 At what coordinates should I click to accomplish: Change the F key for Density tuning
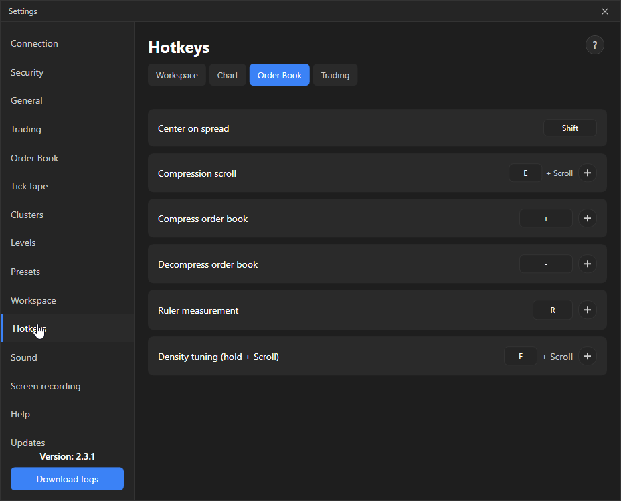coord(521,356)
